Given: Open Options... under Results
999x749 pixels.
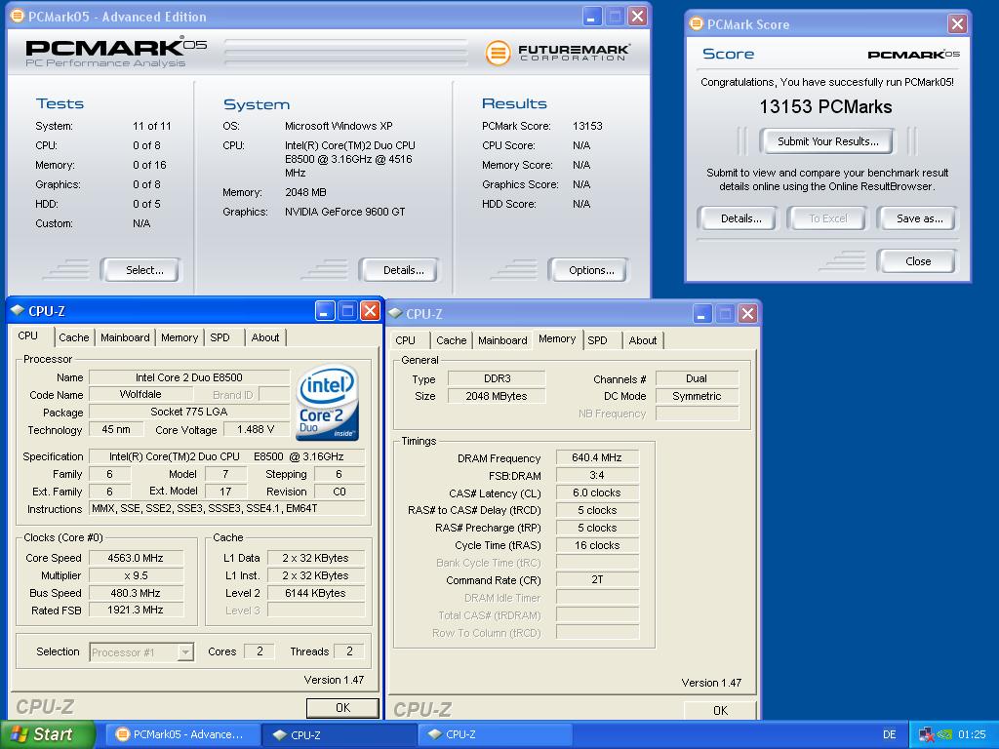Looking at the screenshot, I should click(x=588, y=270).
